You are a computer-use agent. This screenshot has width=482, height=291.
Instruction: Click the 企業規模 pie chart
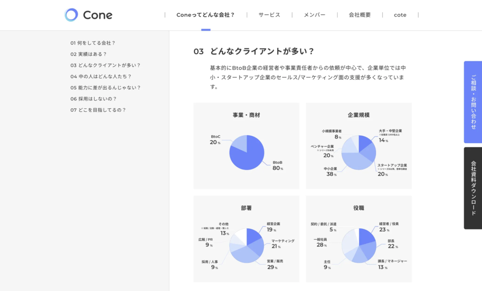coord(359,152)
